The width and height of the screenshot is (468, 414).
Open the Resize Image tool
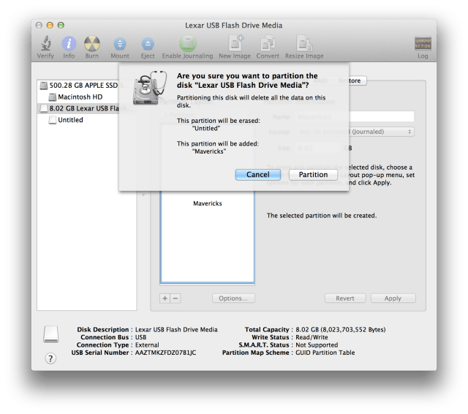coord(304,43)
